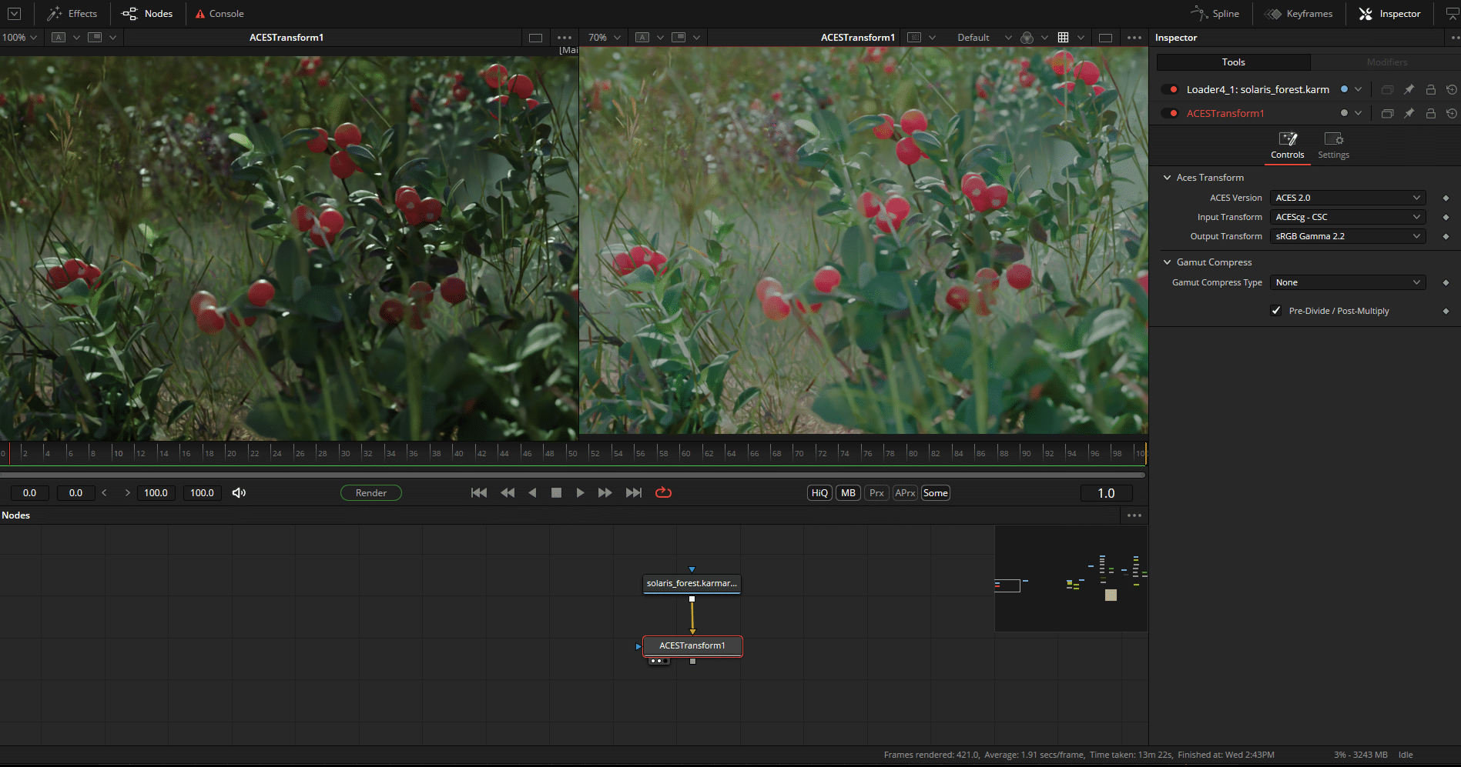1461x767 pixels.
Task: Select the ACESTransform1 node in the node graph
Action: coord(692,645)
